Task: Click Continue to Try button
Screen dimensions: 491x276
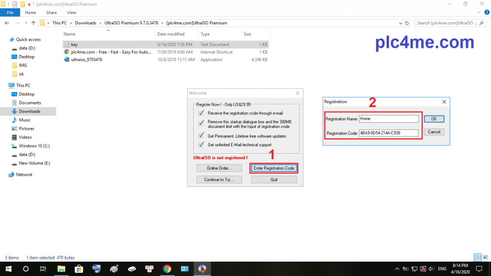Action: tap(219, 180)
